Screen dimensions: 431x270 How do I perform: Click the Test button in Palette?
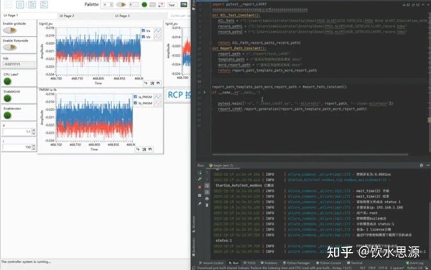[172, 5]
